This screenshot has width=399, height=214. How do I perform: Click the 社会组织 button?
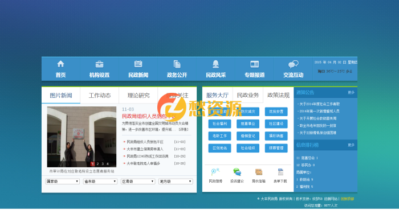248,148
